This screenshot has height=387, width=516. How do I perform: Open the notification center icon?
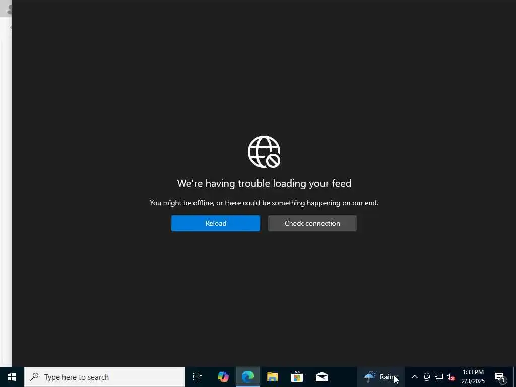tap(500, 377)
